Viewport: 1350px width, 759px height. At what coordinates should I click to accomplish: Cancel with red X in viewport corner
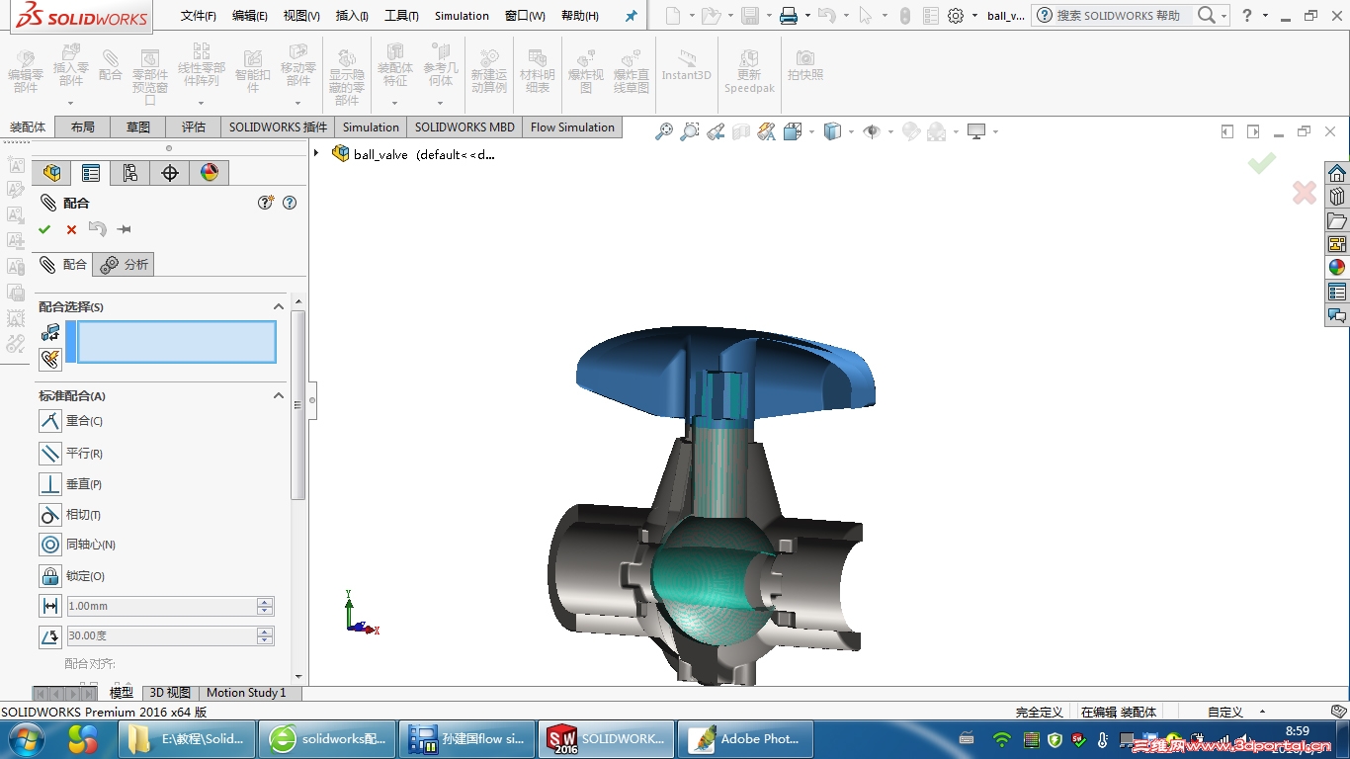pyautogui.click(x=1305, y=193)
